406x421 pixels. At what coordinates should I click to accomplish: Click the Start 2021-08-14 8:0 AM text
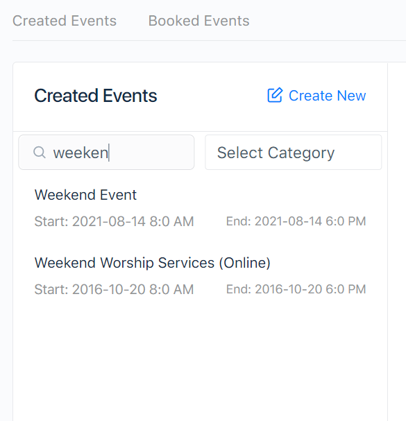114,221
